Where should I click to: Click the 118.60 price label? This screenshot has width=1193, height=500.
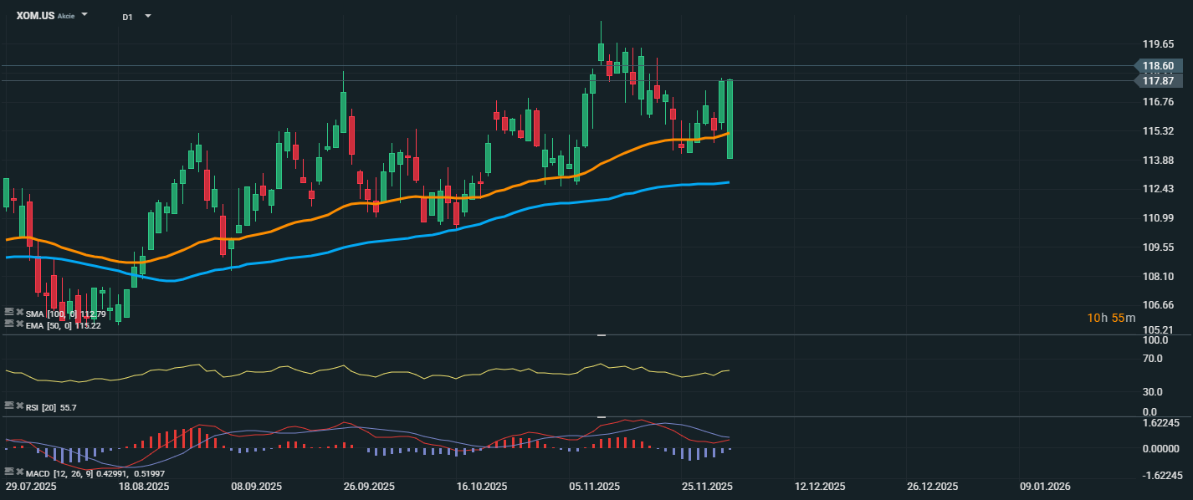tap(1158, 66)
